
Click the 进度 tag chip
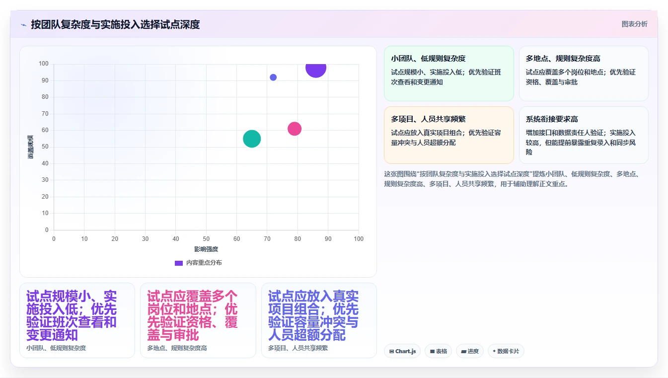pos(470,351)
